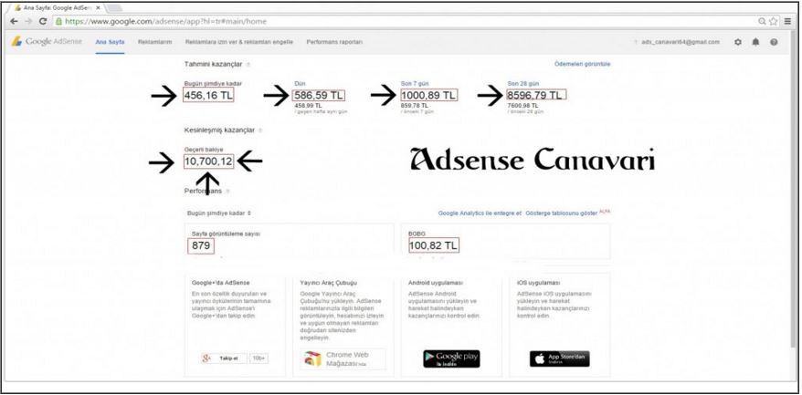Click the previous 28 days value 7600,98 TL

tap(522, 105)
